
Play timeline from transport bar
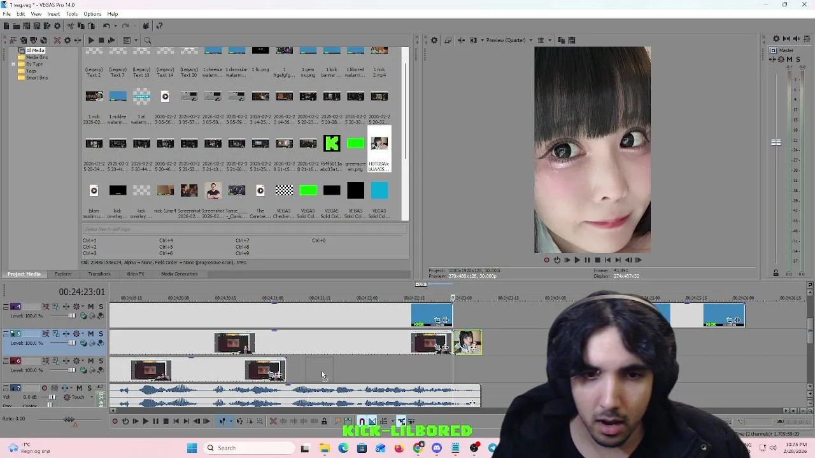pos(145,420)
